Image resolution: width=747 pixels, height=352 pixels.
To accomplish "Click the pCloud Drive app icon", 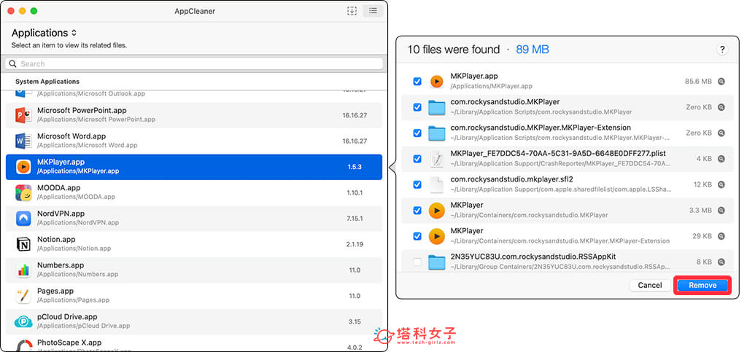I will (x=23, y=321).
